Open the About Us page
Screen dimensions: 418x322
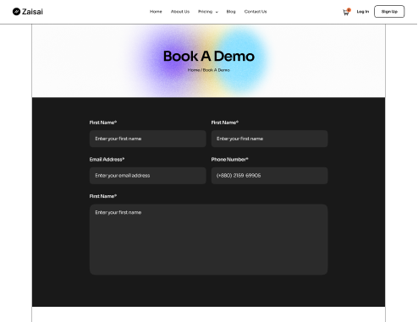(x=180, y=12)
